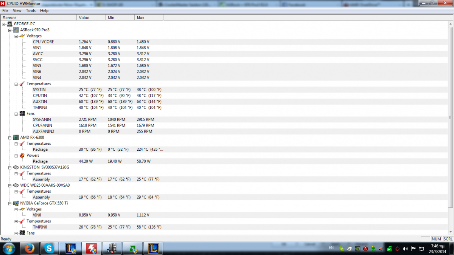The width and height of the screenshot is (454, 255).
Task: Collapse the Powers node under AMD FX-6300
Action: coord(16,155)
